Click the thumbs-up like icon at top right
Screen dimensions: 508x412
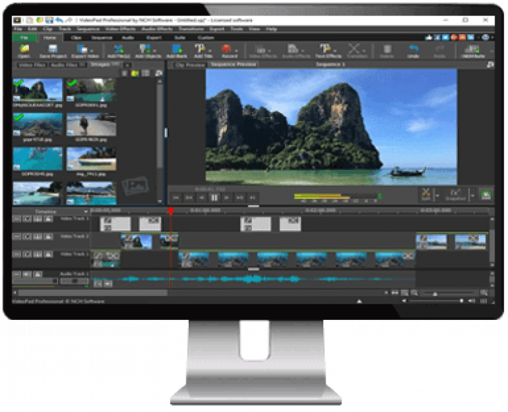(429, 37)
